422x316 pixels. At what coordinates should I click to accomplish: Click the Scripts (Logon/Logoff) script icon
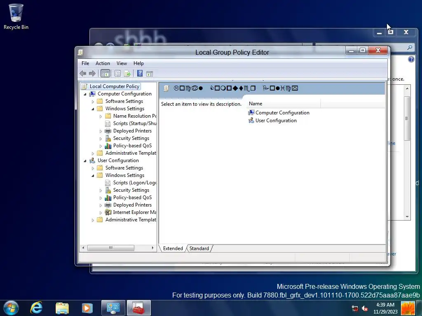[x=108, y=183]
